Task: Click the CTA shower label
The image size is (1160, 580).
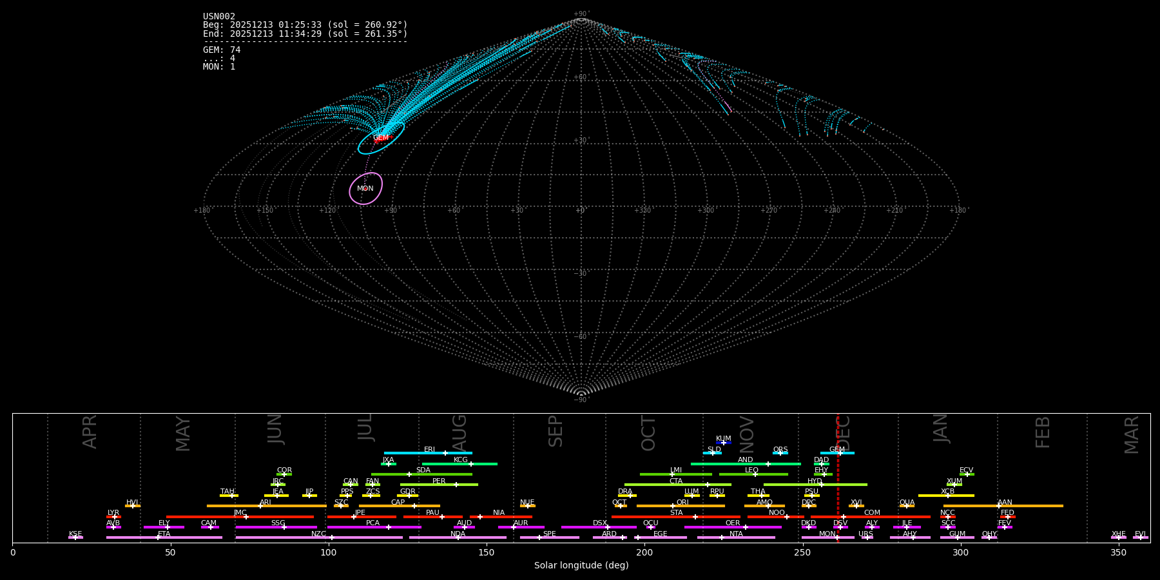Action: point(676,481)
